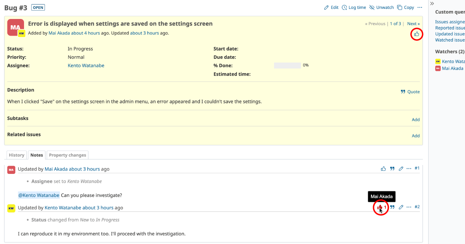Edit note #1 with the pencil icon

coord(401,168)
